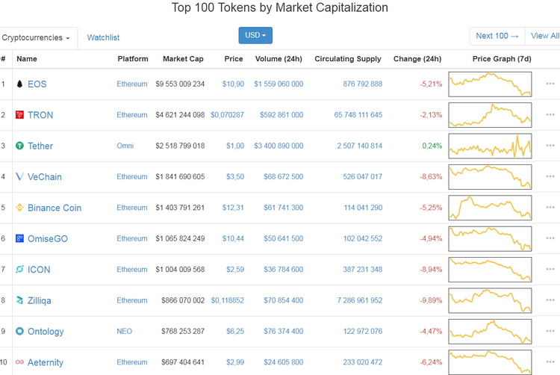Screen dimensions: 560x375
Task: Click the Zilliqa logo icon
Action: pyautogui.click(x=19, y=300)
